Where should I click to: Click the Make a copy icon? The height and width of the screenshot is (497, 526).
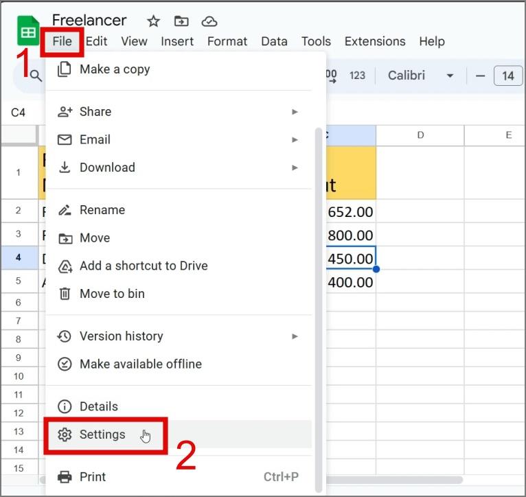pyautogui.click(x=65, y=69)
